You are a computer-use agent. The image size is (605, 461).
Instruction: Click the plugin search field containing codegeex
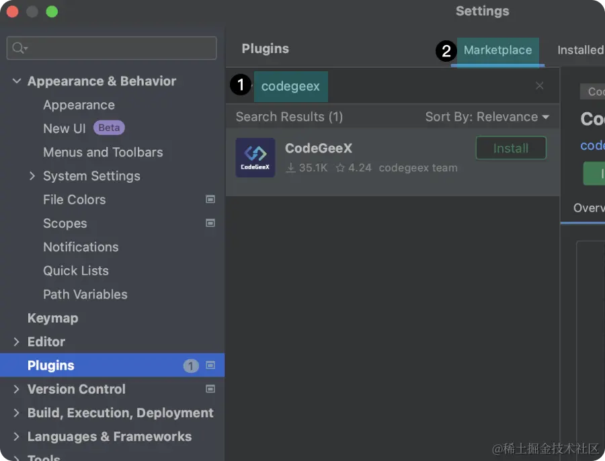point(393,86)
